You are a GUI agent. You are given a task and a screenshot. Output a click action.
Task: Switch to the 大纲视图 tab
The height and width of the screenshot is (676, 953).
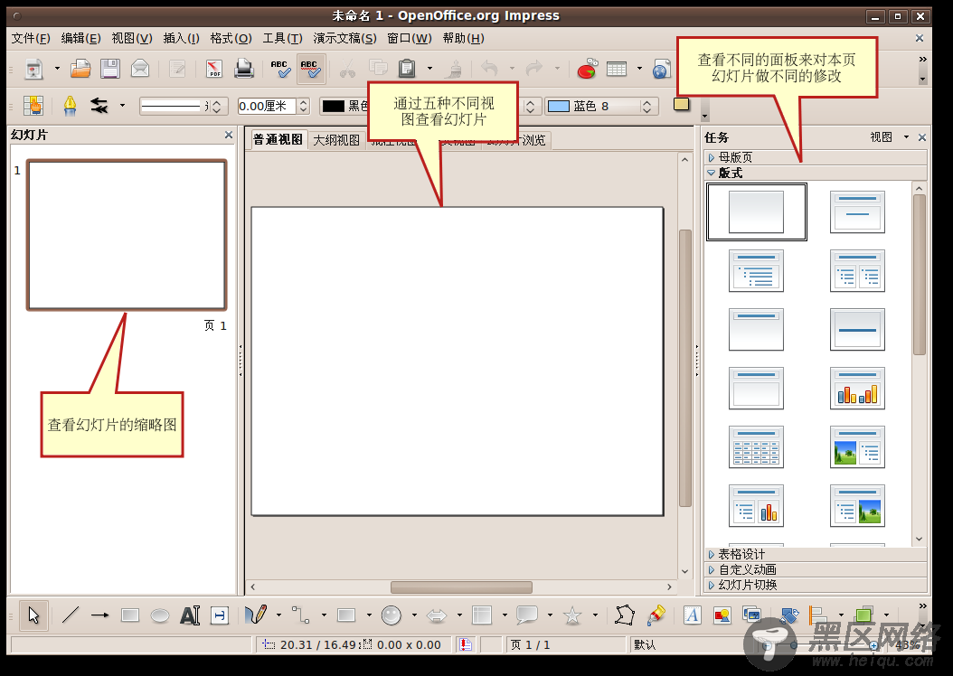(336, 140)
